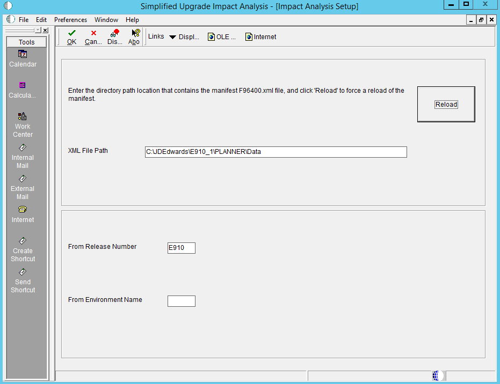
Task: Close the Tools sidebar panel
Action: point(45,30)
